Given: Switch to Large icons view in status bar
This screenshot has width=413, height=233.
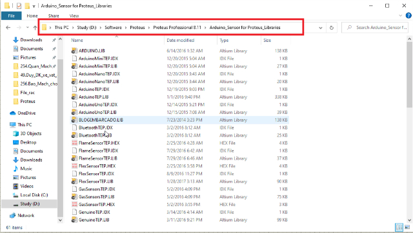Looking at the screenshot, I should point(408,227).
